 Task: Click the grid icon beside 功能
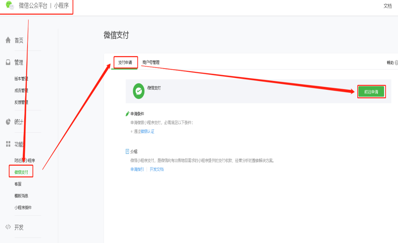(8, 144)
